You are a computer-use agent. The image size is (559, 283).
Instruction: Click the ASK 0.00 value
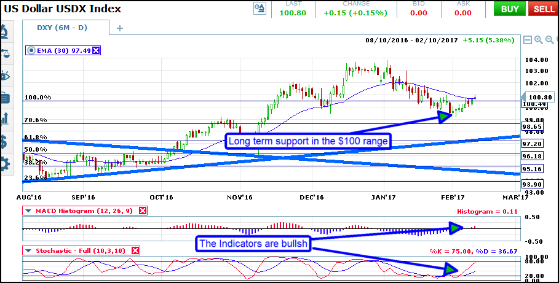pyautogui.click(x=463, y=13)
